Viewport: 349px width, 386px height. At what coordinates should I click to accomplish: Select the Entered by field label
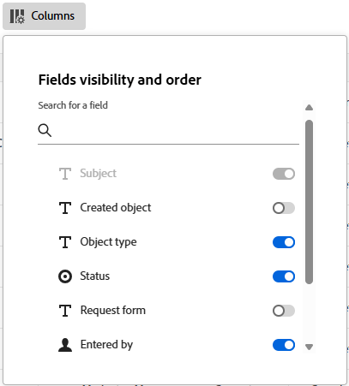coord(106,345)
